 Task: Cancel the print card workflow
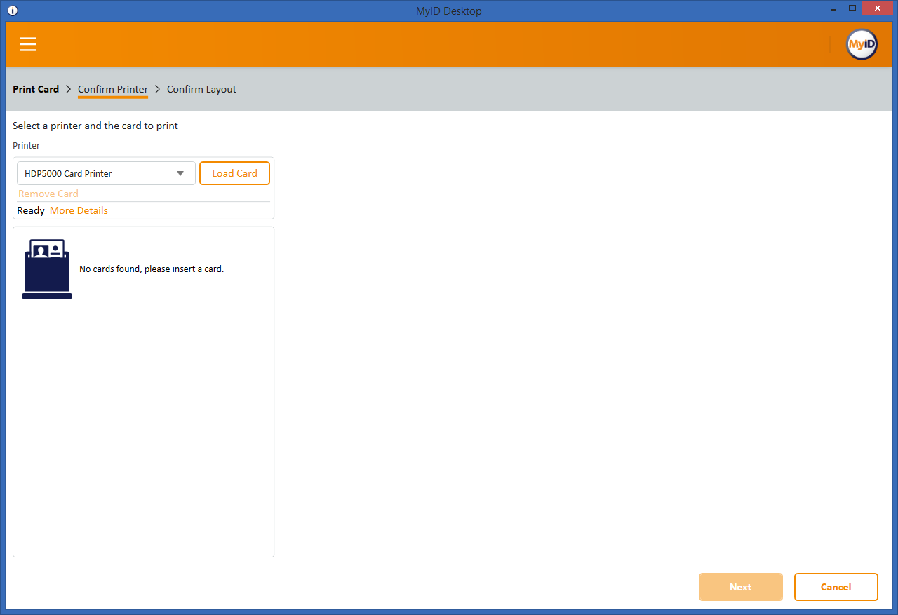coord(836,587)
